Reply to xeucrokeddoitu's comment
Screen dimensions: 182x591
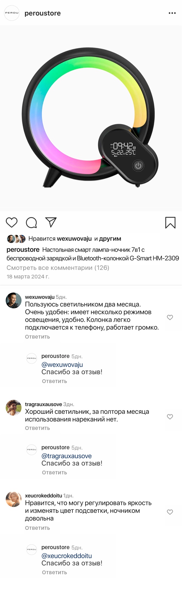[x=37, y=528]
